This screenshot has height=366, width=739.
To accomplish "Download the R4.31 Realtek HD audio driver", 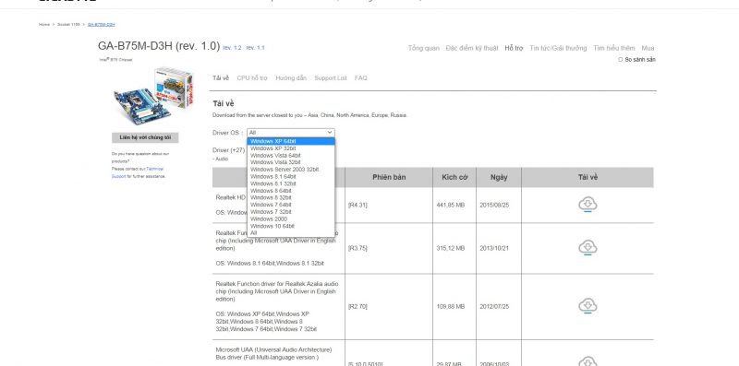I will click(x=588, y=205).
